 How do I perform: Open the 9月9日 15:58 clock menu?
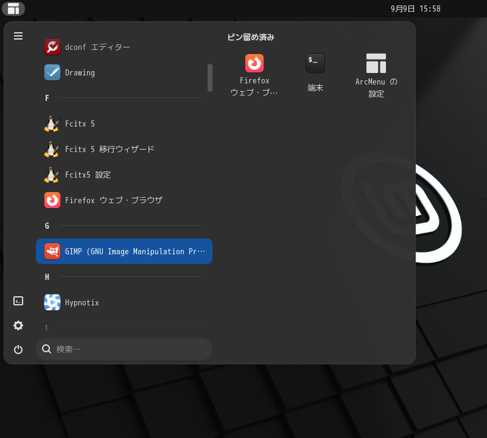coord(416,9)
